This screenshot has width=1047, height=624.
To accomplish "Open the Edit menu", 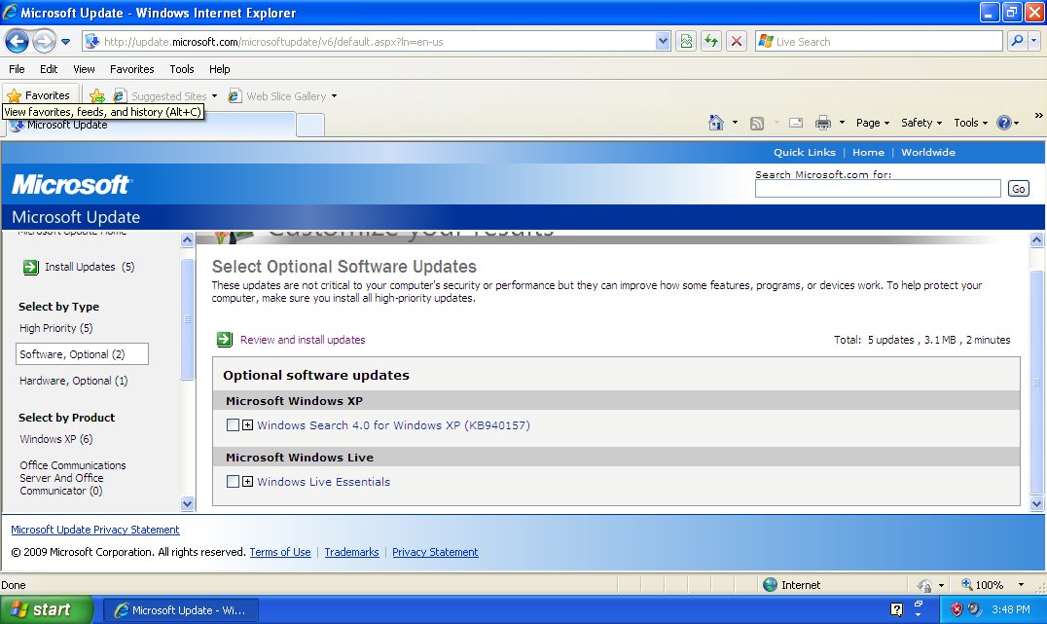I will pos(49,69).
